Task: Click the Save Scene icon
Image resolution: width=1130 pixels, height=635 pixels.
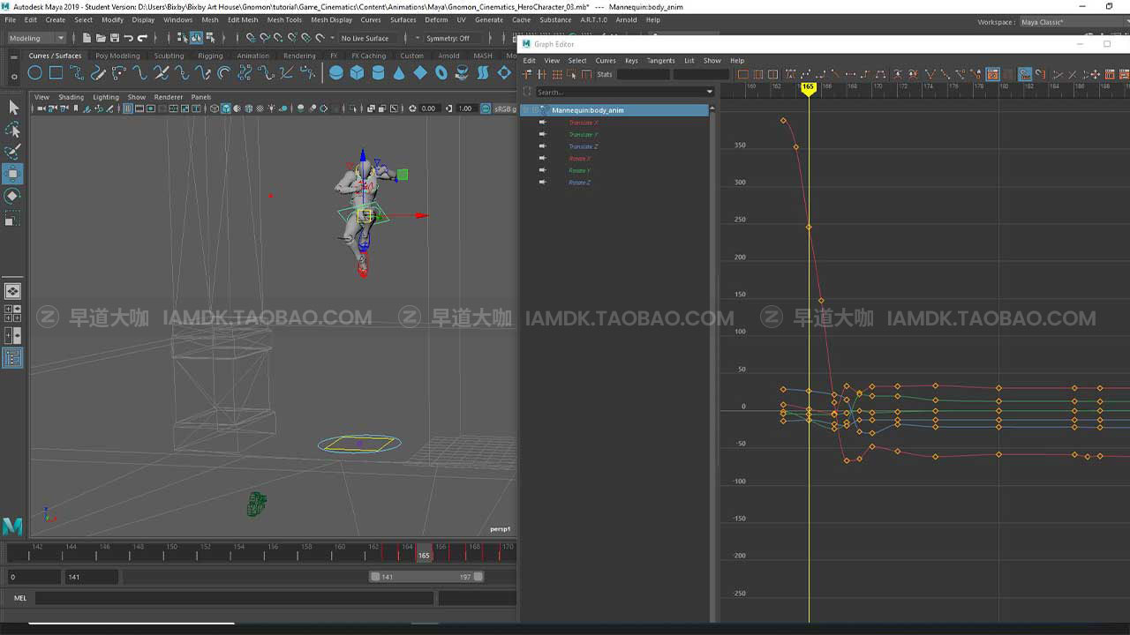Action: (114, 38)
